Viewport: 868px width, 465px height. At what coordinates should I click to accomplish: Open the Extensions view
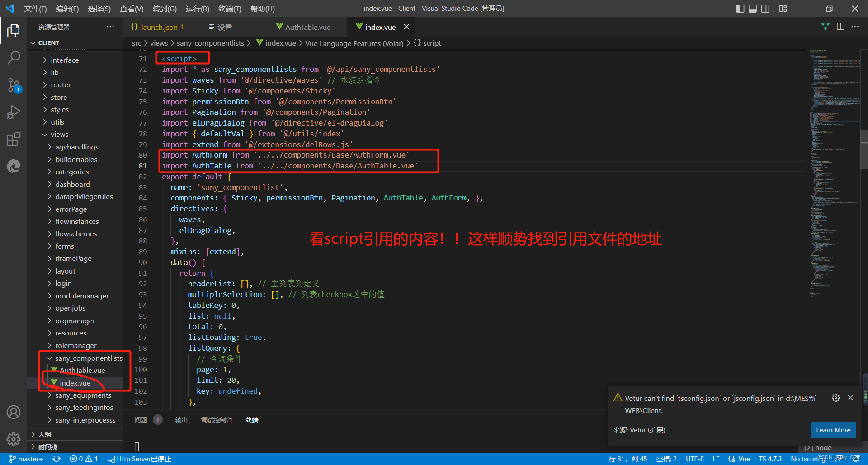(x=13, y=139)
